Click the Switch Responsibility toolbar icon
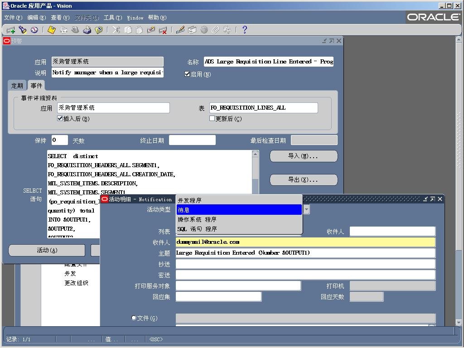The image size is (464, 348). click(x=75, y=30)
